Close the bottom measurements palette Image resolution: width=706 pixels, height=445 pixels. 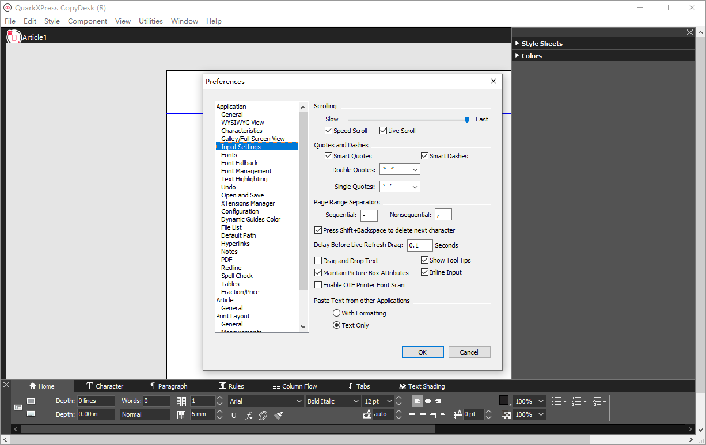pyautogui.click(x=6, y=384)
